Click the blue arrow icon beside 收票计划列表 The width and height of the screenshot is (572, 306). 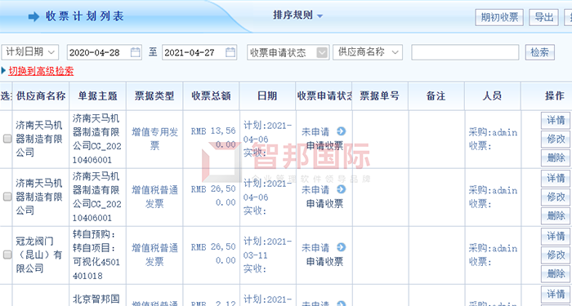pos(34,17)
